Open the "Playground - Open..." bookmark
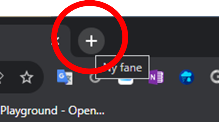The image size is (219, 122). point(52,111)
